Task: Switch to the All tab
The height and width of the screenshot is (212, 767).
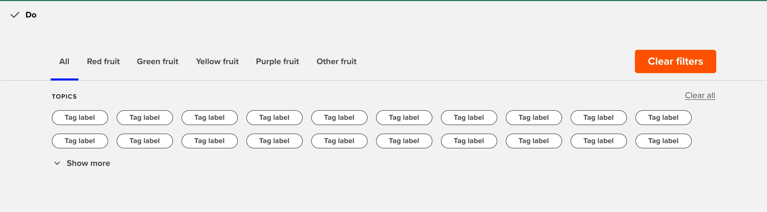Action: (64, 61)
